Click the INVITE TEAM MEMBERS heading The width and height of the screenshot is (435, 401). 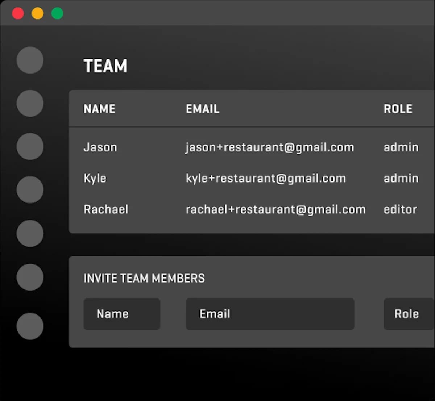(144, 278)
